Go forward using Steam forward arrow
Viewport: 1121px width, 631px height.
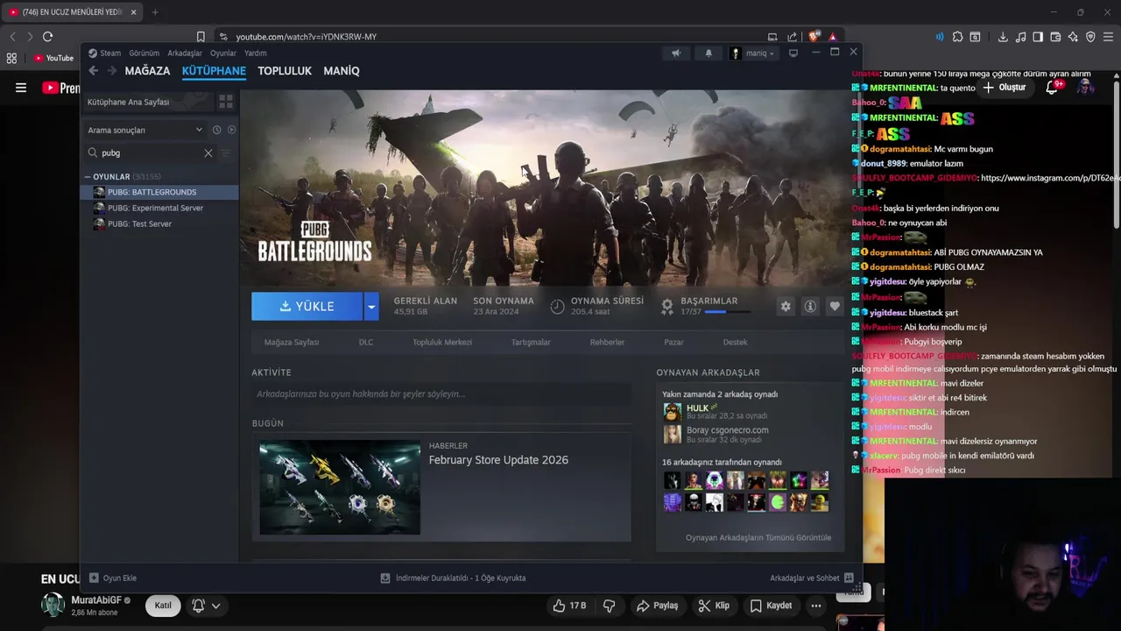pyautogui.click(x=111, y=71)
